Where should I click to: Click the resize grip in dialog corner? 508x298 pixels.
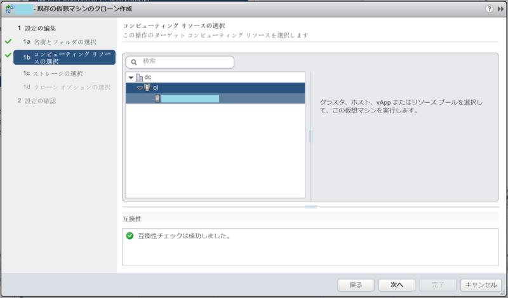[502, 292]
